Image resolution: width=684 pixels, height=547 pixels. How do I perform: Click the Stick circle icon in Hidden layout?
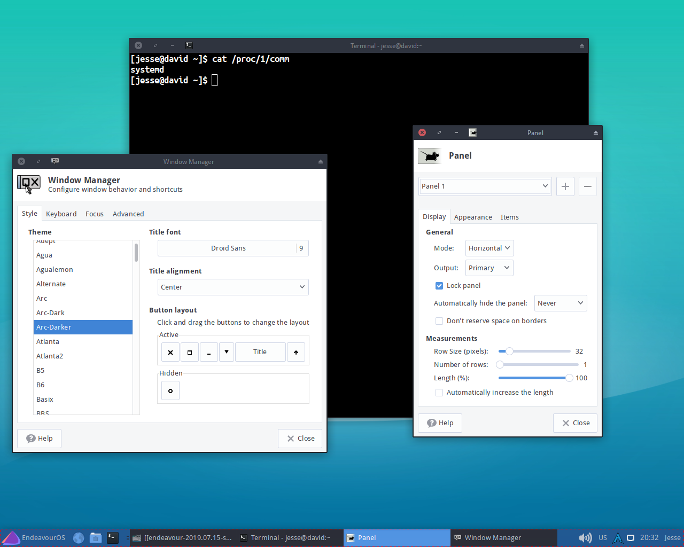coord(170,391)
